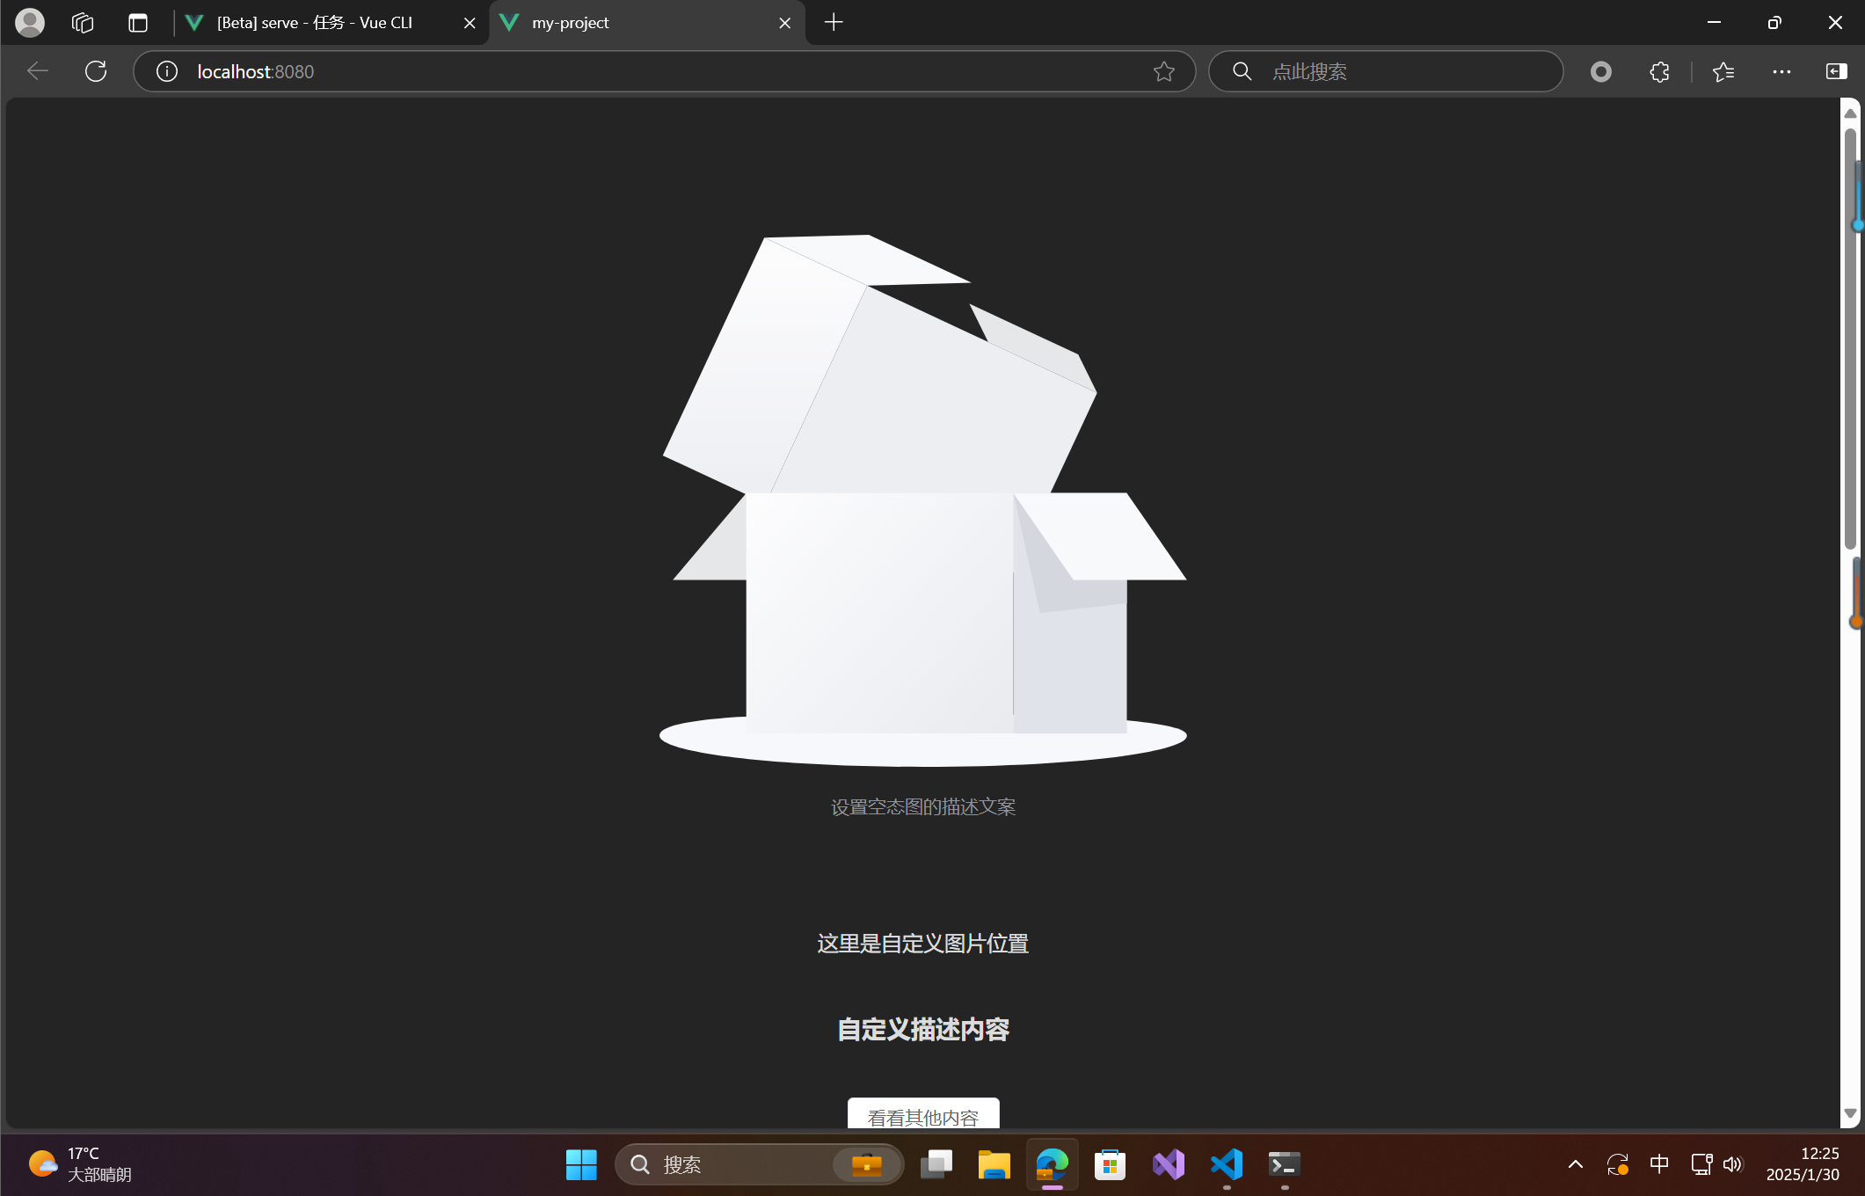Screen dimensions: 1865x1196
Task: Reload the localhost page
Action: point(96,71)
